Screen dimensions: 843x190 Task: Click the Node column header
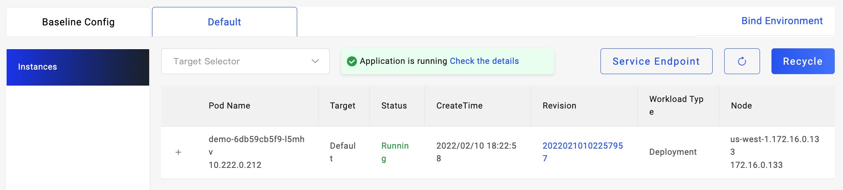point(741,106)
